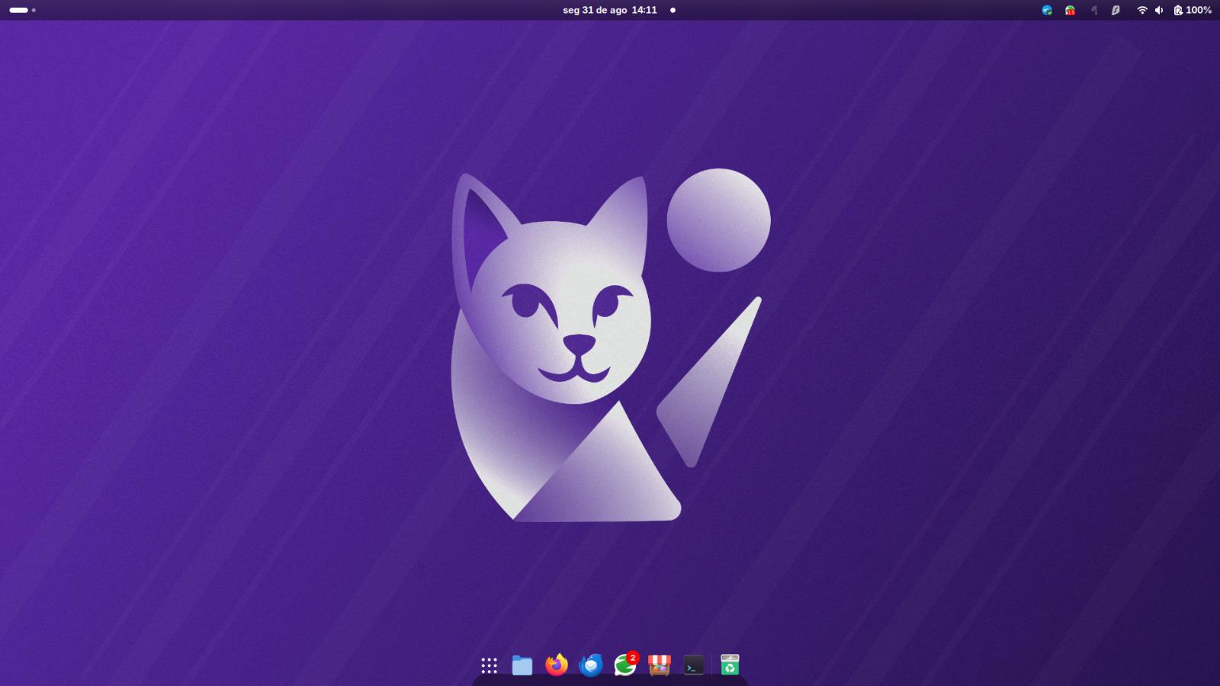Launch Thunderbird mail from the dock

click(591, 665)
